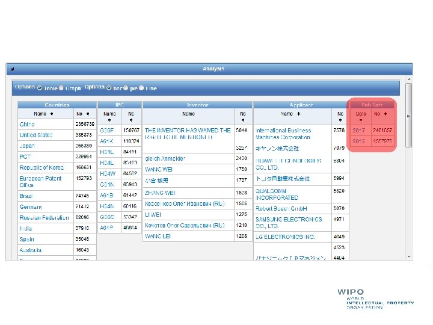Image resolution: width=433 pixels, height=325 pixels.
Task: Open IPC class G06Q link
Action: click(x=107, y=217)
